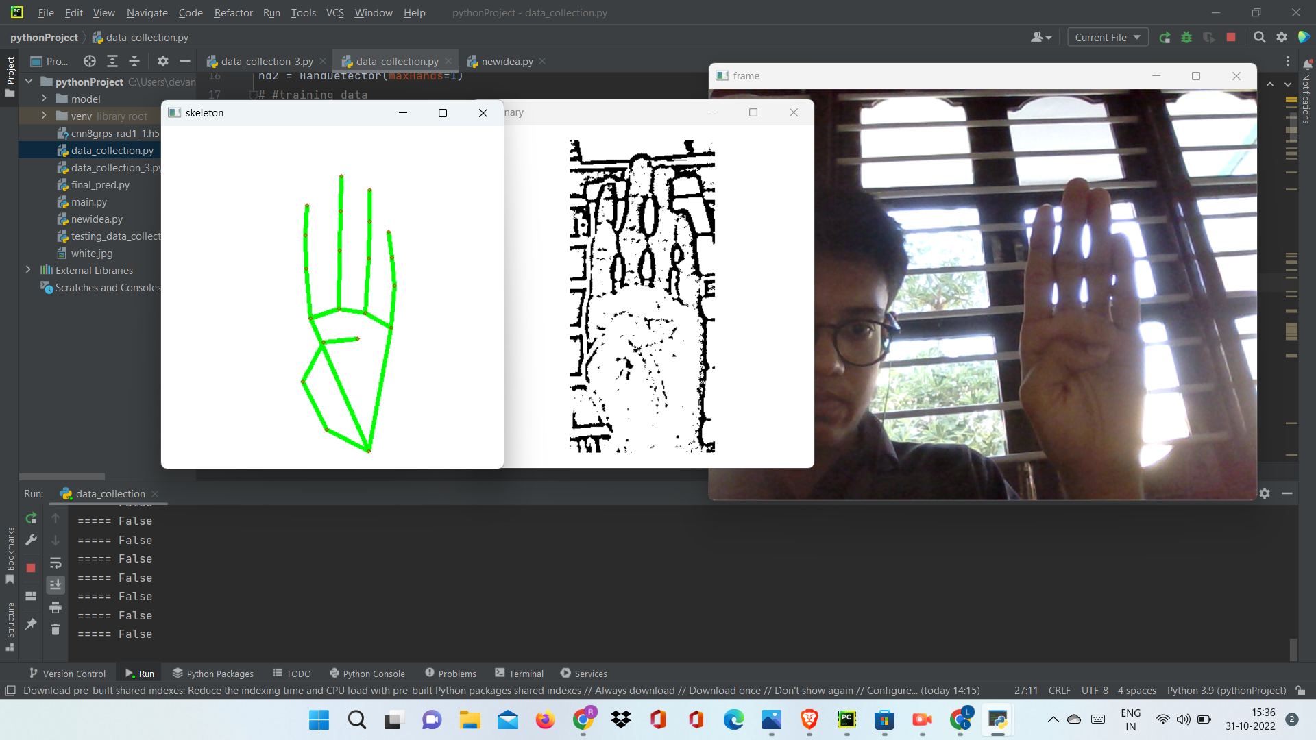The height and width of the screenshot is (740, 1316).
Task: Stop the running process in Run panel
Action: tap(31, 568)
